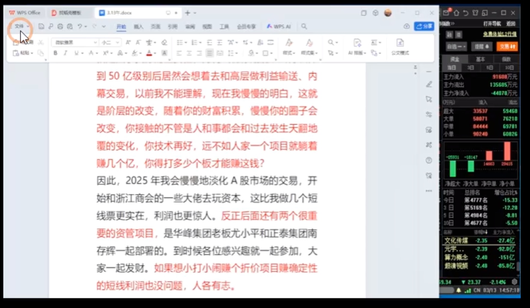The image size is (530, 308).
Task: Click the numbered list icon
Action: (x=195, y=42)
